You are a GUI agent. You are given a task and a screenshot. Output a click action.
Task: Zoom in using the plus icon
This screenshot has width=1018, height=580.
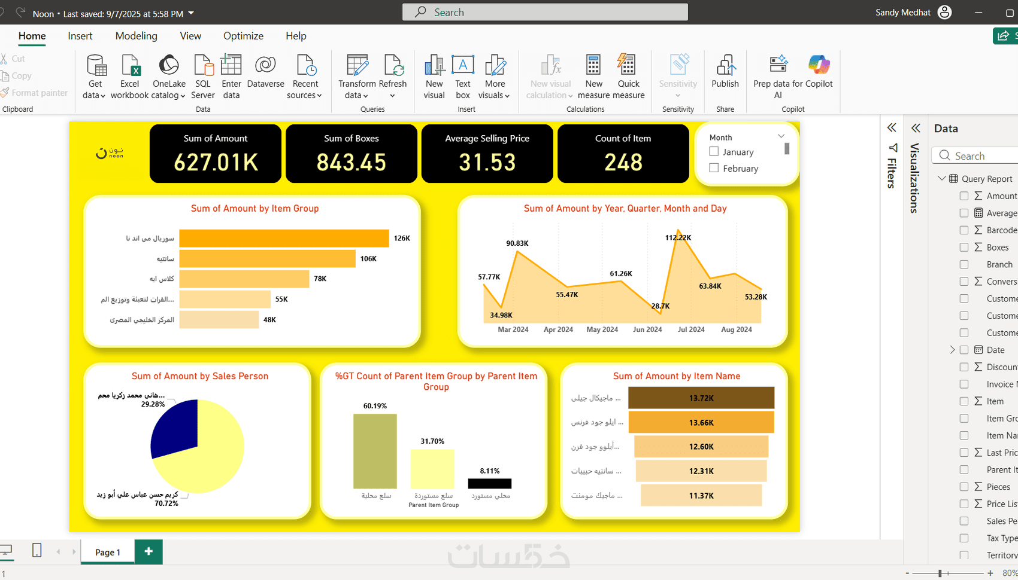coord(990,573)
